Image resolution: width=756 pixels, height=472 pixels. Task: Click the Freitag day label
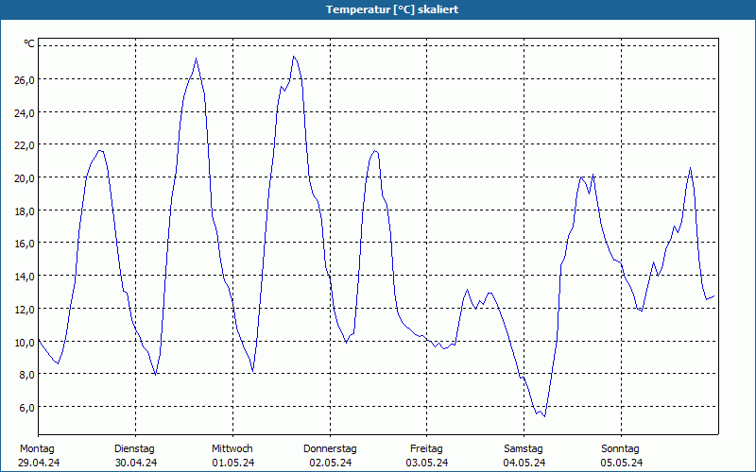click(427, 449)
